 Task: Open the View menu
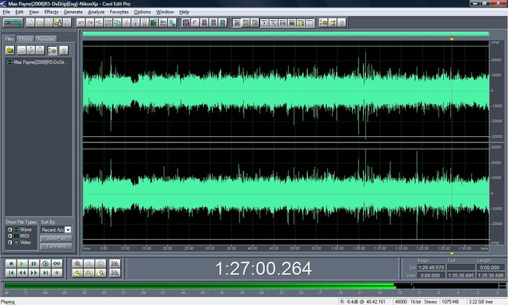(x=33, y=12)
